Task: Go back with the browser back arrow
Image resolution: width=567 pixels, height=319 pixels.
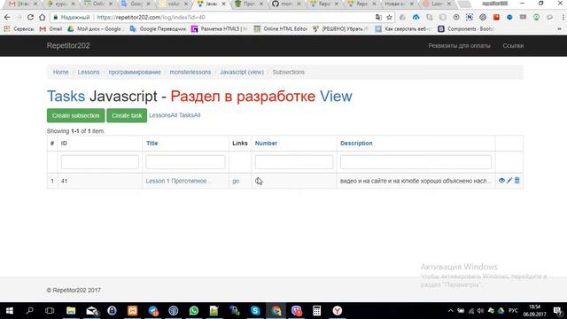Action: click(7, 18)
